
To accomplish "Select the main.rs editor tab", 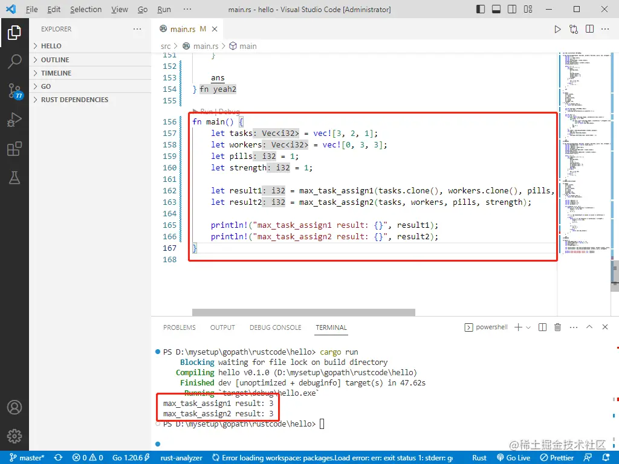I will coord(188,29).
